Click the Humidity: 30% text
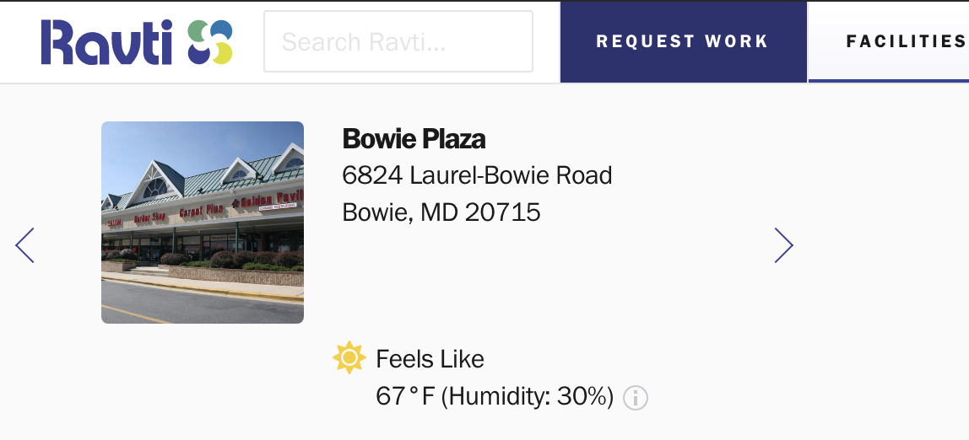969x440 pixels. [x=528, y=396]
